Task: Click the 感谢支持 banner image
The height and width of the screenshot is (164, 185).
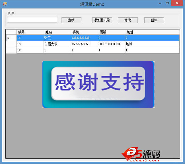Action: 99,84
